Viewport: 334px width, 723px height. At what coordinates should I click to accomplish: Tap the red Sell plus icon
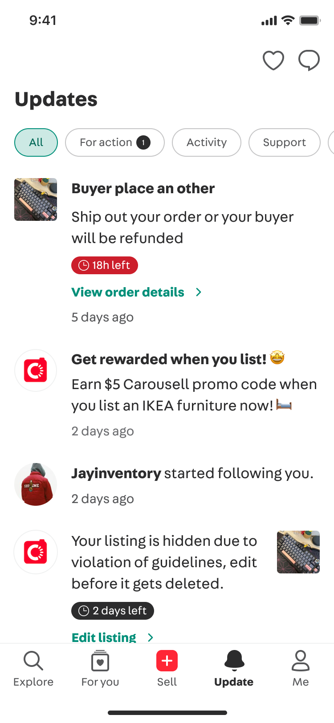(x=167, y=661)
